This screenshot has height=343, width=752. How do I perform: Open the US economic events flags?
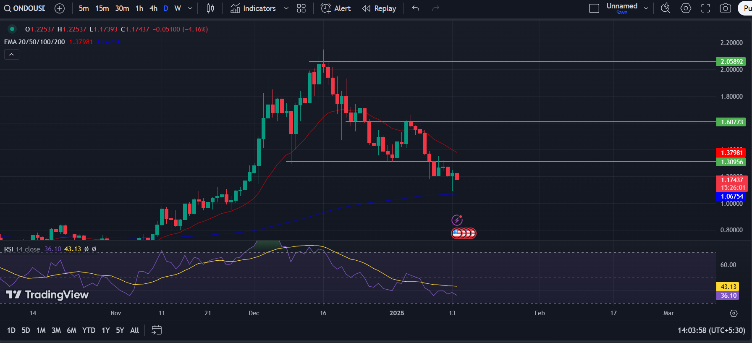click(464, 233)
